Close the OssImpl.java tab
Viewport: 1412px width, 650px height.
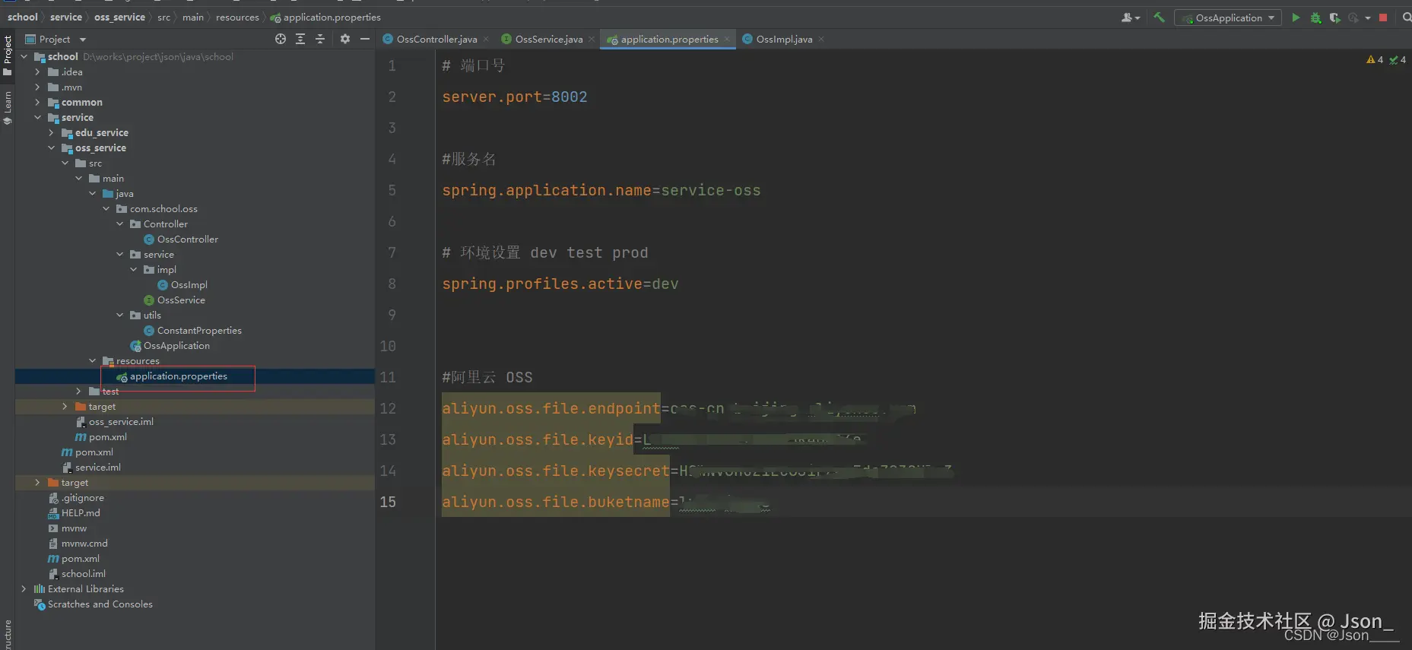tap(821, 39)
